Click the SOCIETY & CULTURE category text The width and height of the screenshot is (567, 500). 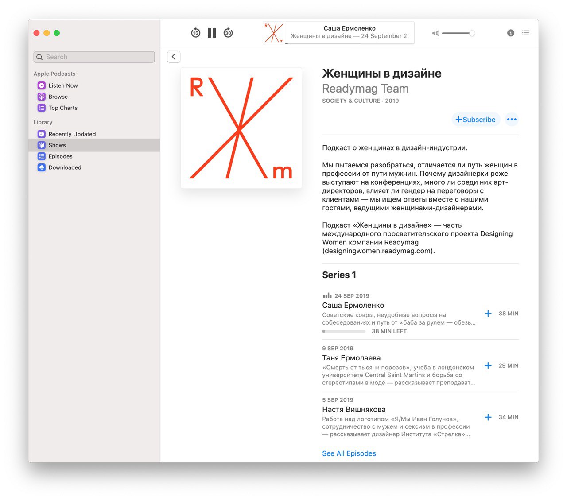(x=351, y=101)
